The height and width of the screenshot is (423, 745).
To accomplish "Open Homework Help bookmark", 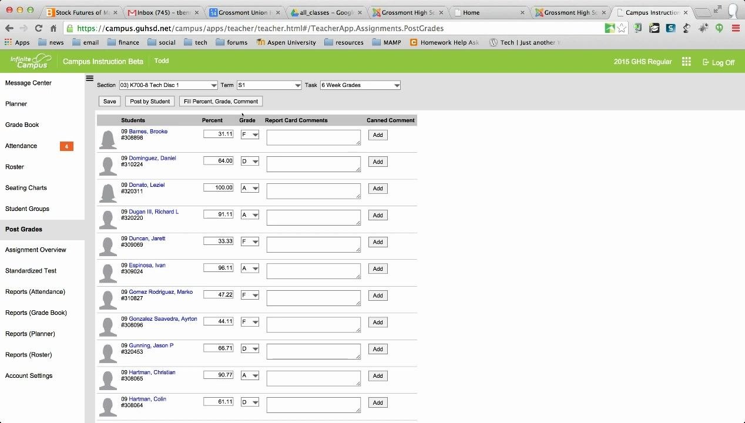I will (x=444, y=42).
